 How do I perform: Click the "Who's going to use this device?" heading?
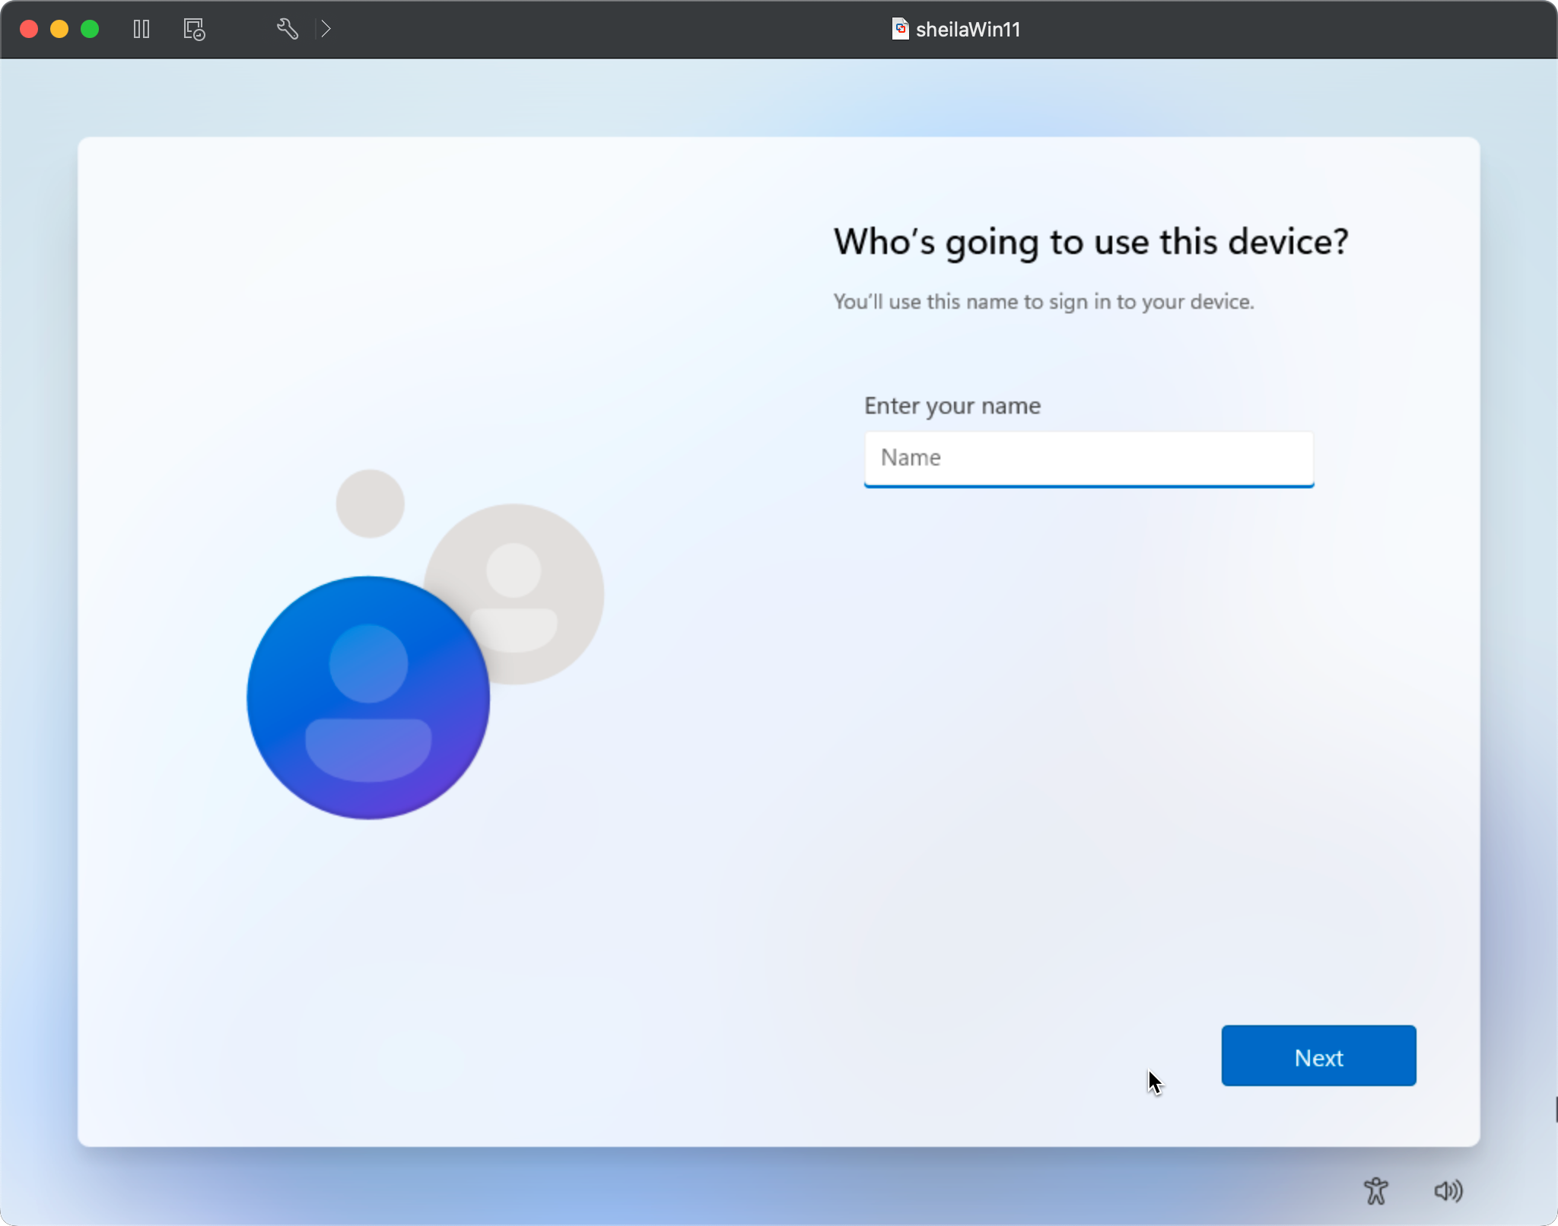[x=1090, y=242]
